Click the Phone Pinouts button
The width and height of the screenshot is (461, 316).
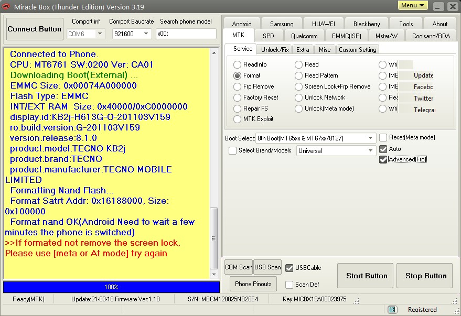pos(253,284)
